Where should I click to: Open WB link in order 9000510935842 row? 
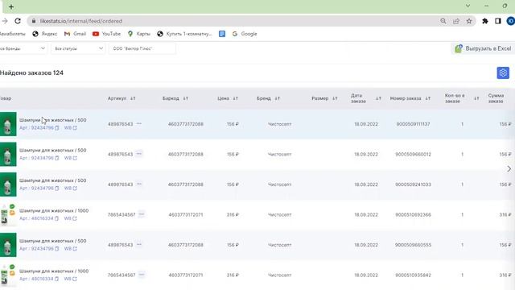point(70,280)
